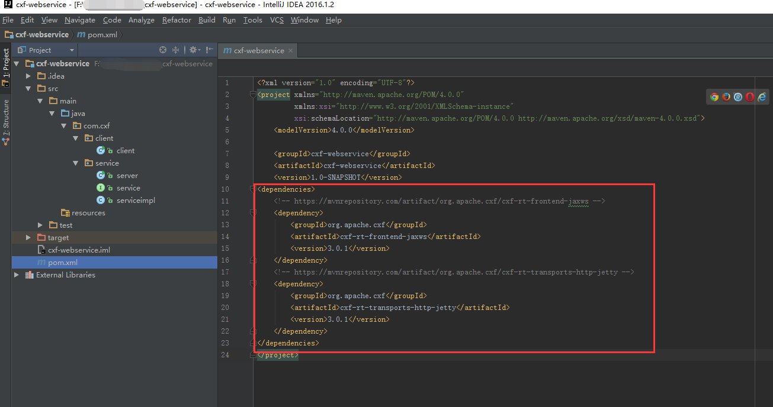Open the Help menu
The width and height of the screenshot is (773, 407).
pyautogui.click(x=333, y=20)
